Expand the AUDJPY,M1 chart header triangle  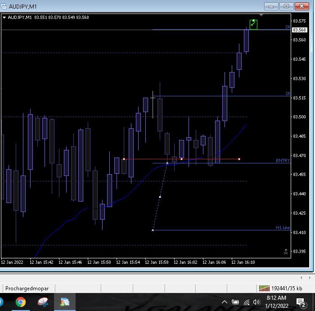(x=4, y=18)
